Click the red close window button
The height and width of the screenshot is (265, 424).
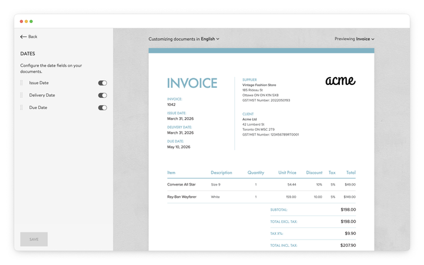pos(22,21)
